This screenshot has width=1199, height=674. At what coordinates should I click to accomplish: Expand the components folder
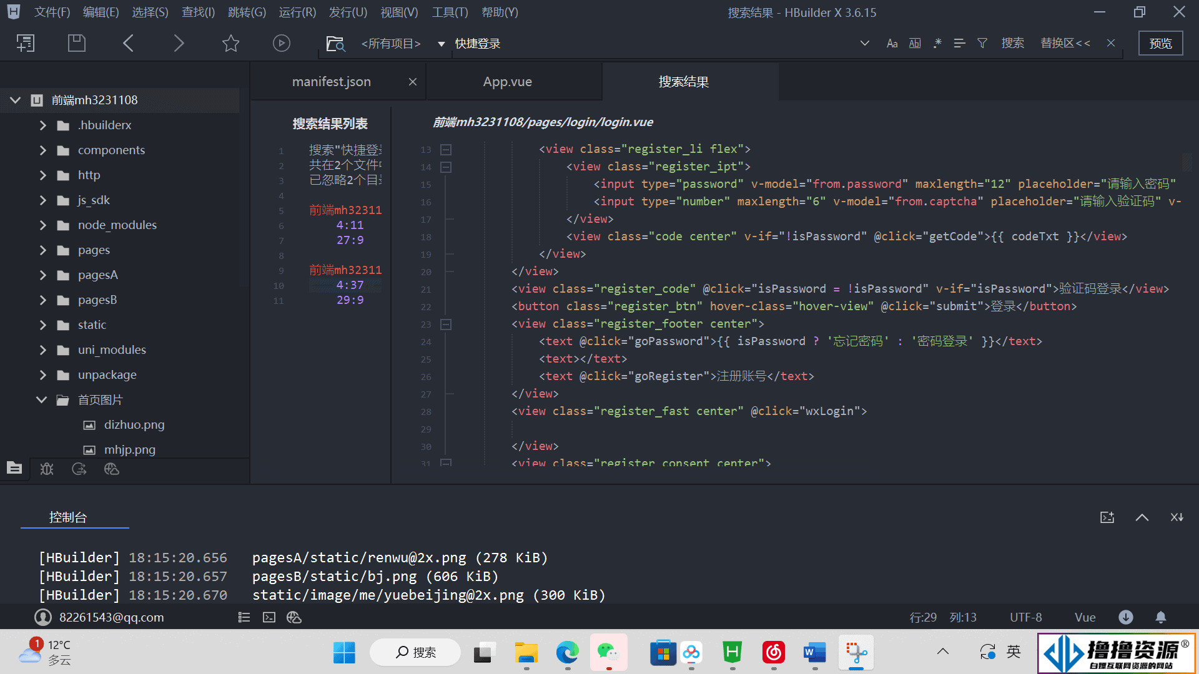[x=42, y=150]
